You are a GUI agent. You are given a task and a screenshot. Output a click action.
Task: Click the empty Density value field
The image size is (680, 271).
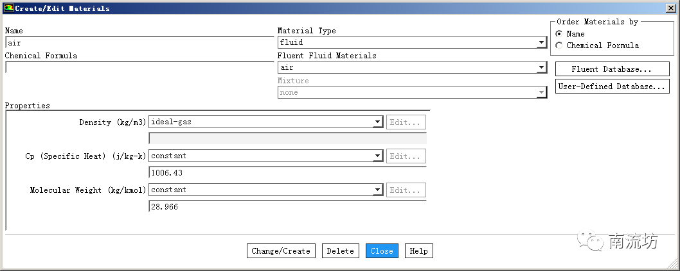tap(287, 138)
